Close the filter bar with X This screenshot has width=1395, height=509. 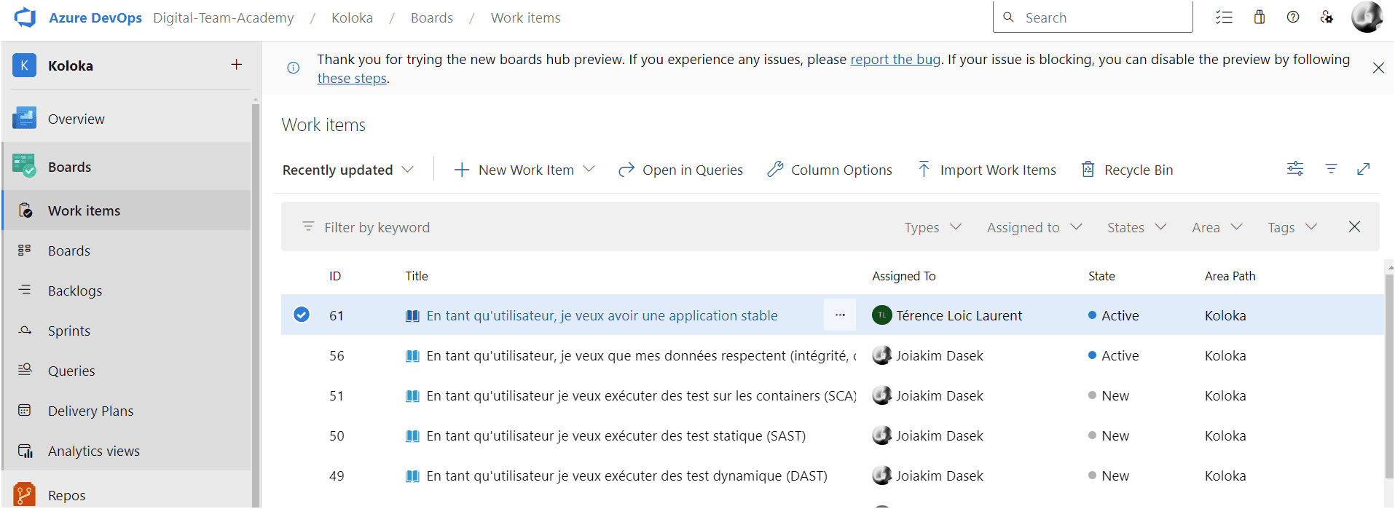pyautogui.click(x=1354, y=226)
